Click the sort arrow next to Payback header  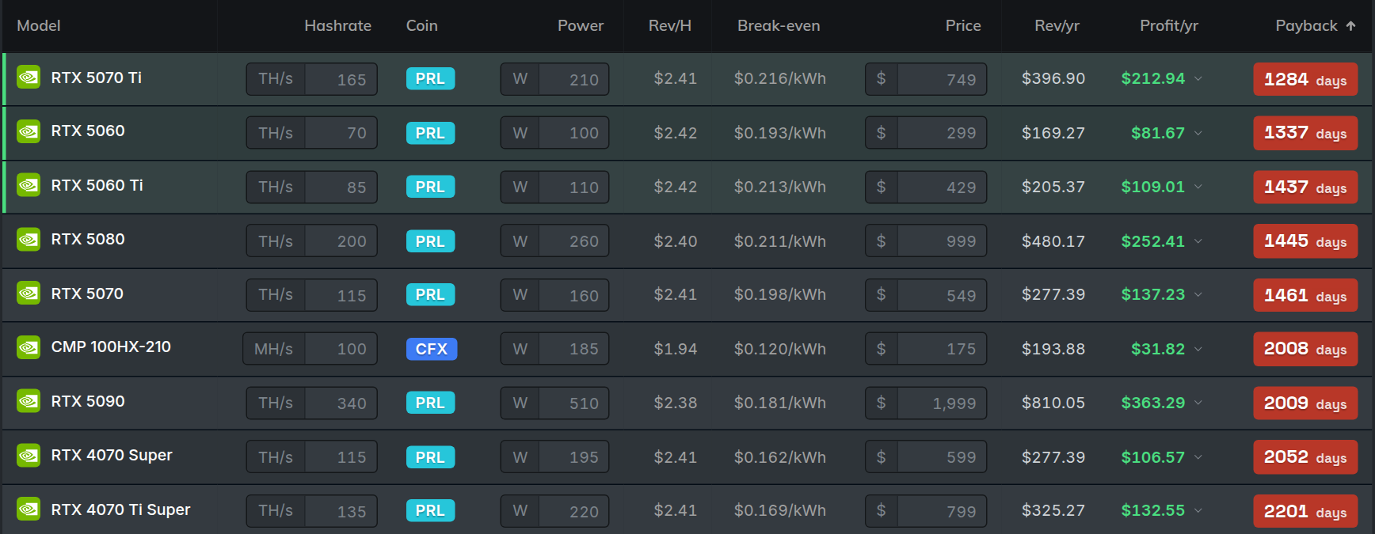(x=1350, y=26)
